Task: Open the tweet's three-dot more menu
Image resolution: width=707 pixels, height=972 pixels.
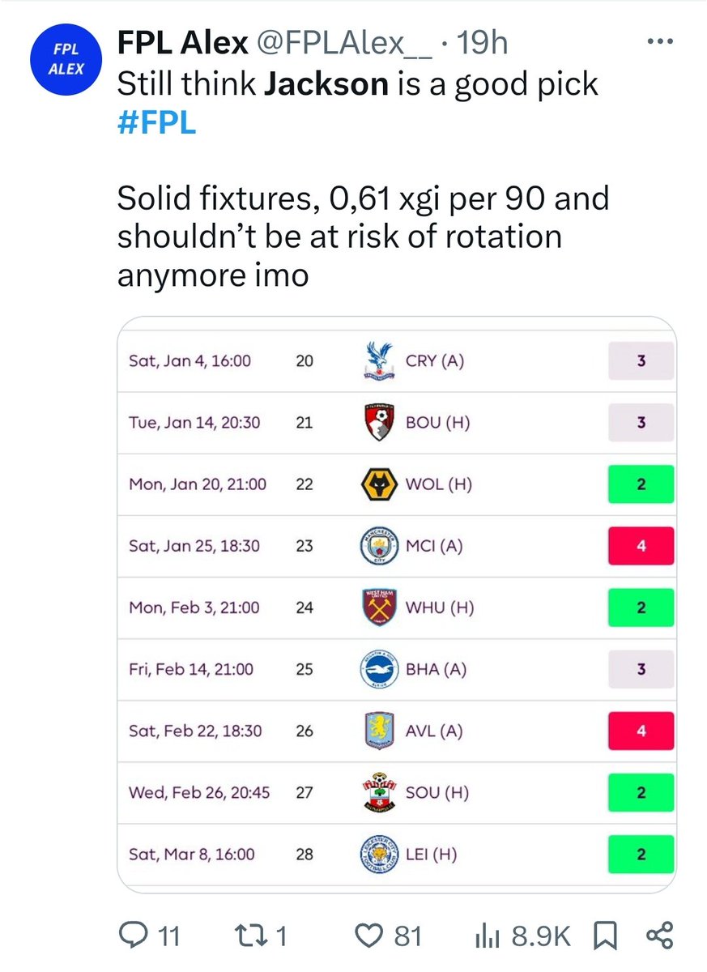Action: coord(664,43)
